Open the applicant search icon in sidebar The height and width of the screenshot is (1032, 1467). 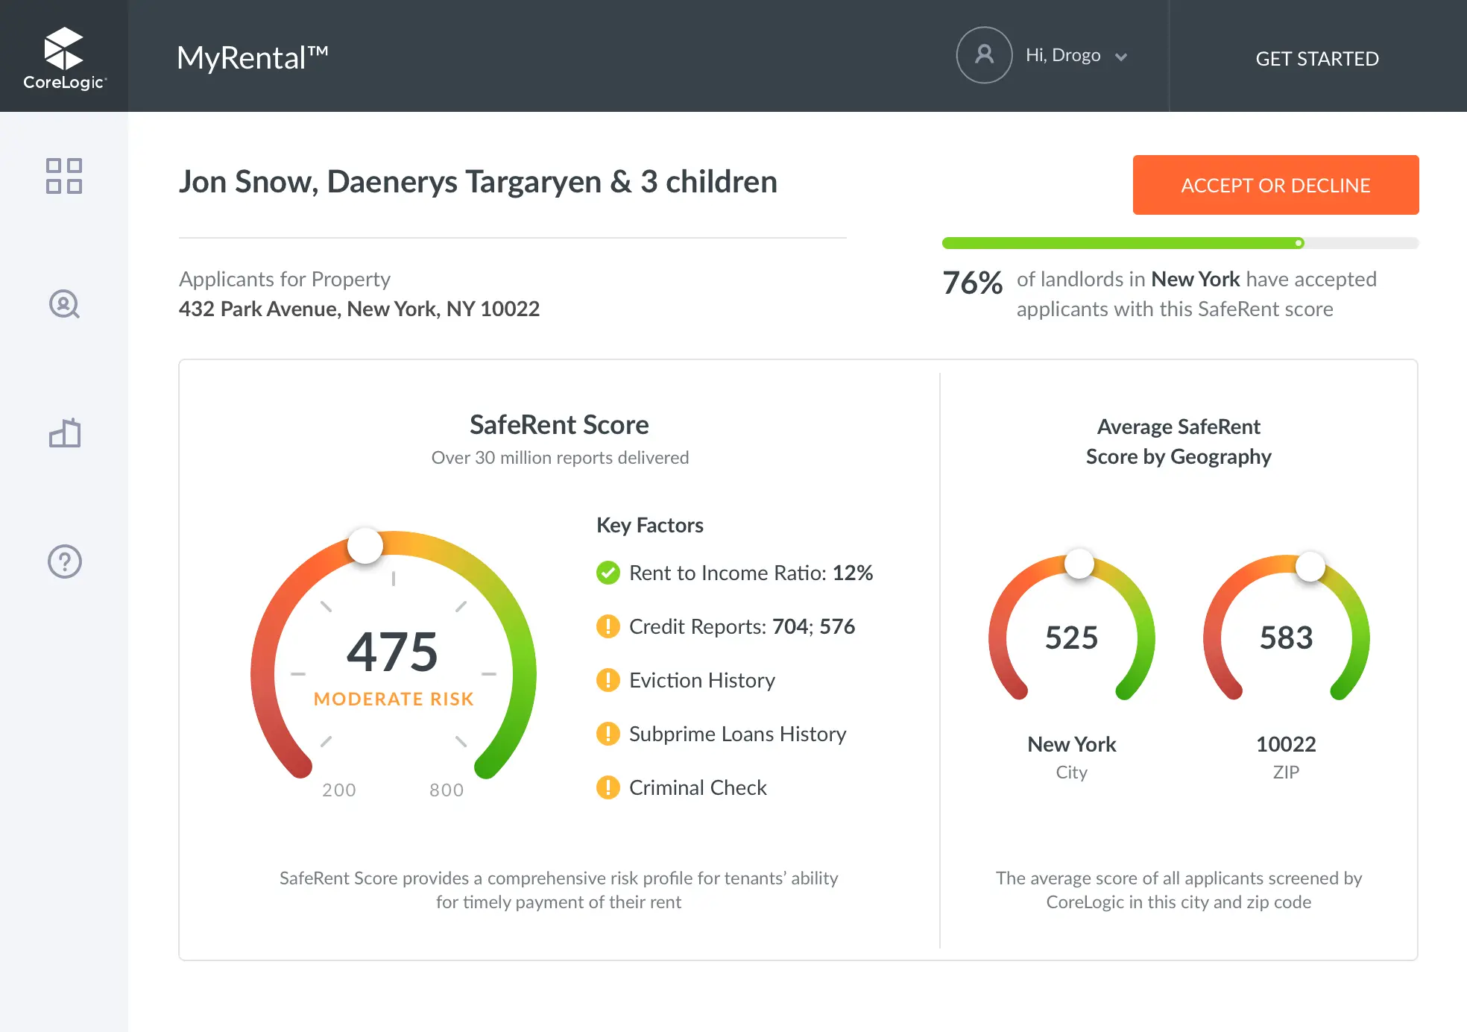(64, 304)
